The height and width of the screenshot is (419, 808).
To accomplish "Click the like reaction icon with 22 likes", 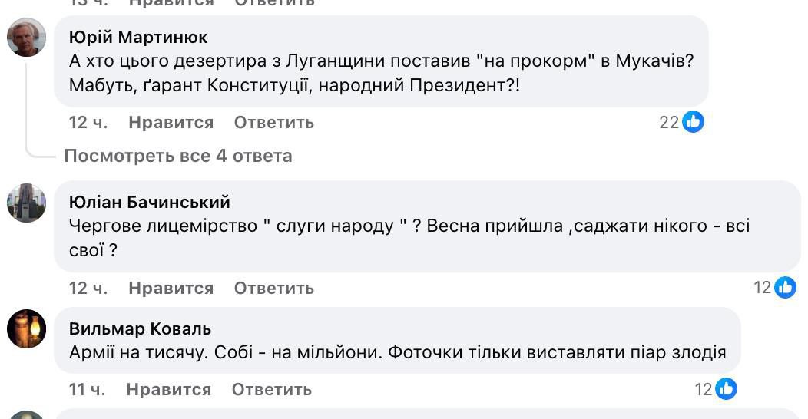I will point(693,122).
